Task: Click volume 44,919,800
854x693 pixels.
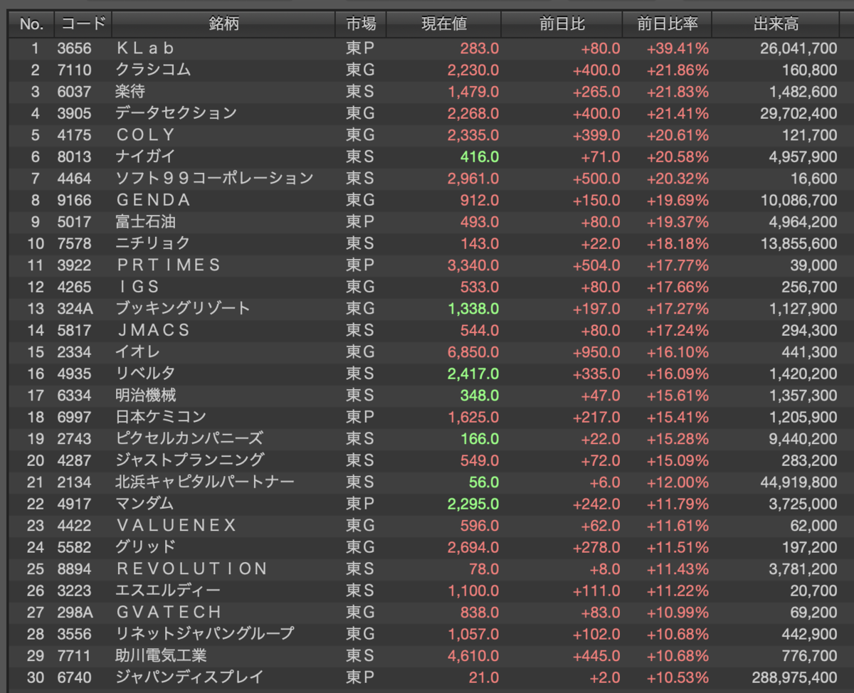Action: pos(798,482)
